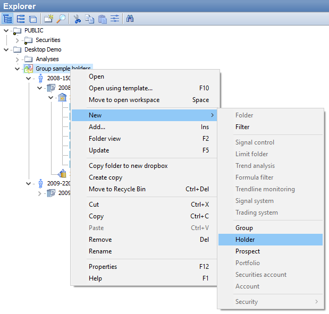The height and width of the screenshot is (314, 329).
Task: Open the sliders settings toolbar icon
Action: coord(115,19)
